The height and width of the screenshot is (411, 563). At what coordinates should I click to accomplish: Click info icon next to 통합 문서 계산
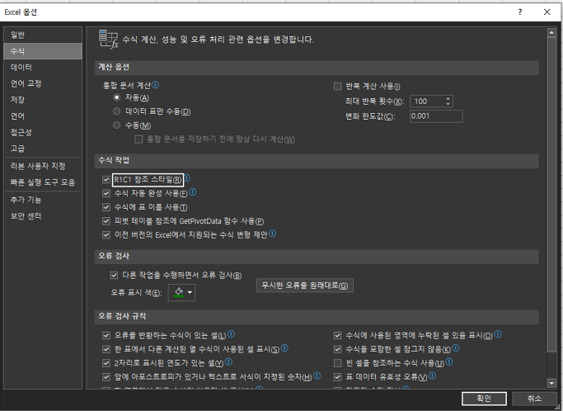pos(156,85)
